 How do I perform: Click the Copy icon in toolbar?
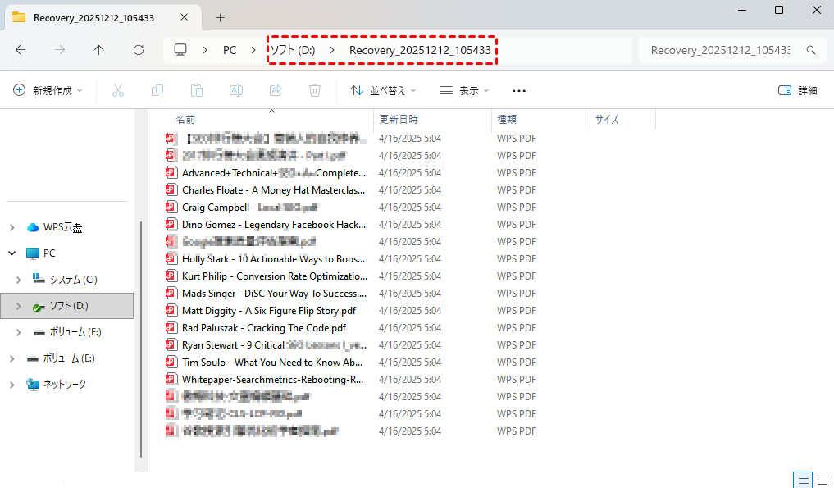pyautogui.click(x=157, y=90)
